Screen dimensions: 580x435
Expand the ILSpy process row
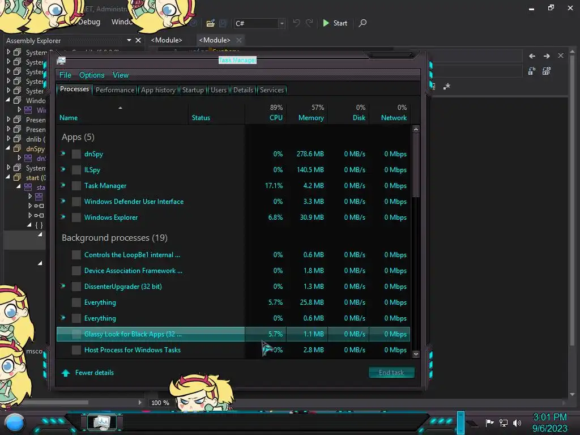point(63,169)
